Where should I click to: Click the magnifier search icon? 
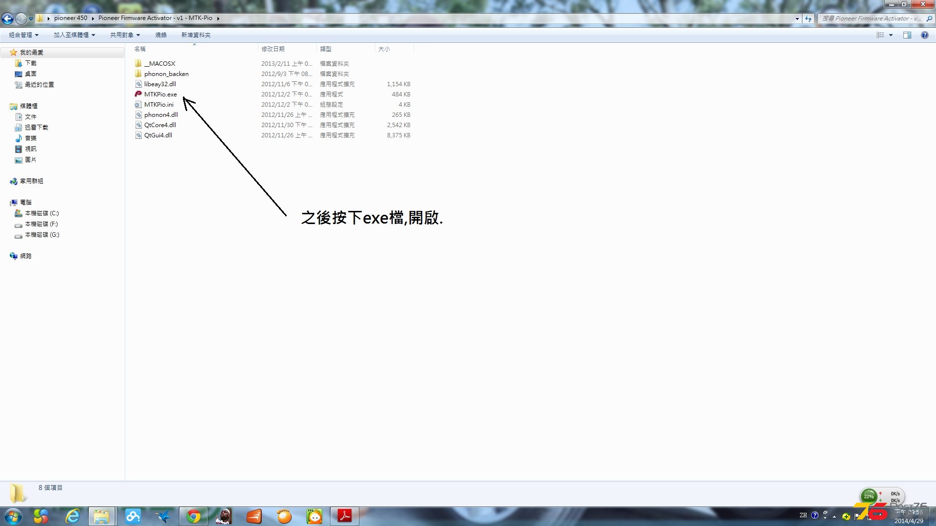929,19
